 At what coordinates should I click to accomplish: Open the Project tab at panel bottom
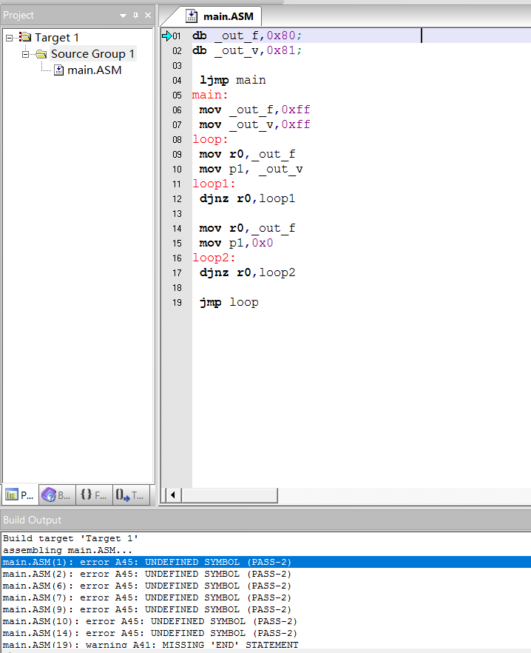click(21, 495)
